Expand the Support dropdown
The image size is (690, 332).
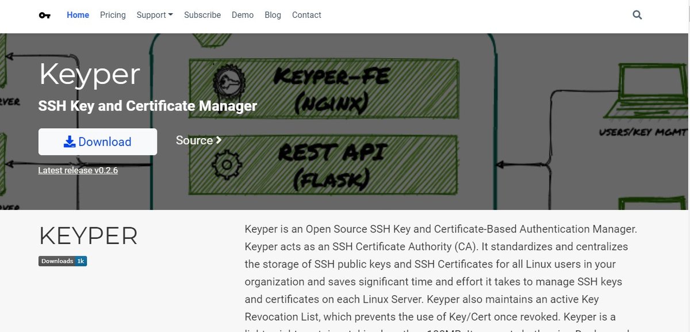coord(154,15)
